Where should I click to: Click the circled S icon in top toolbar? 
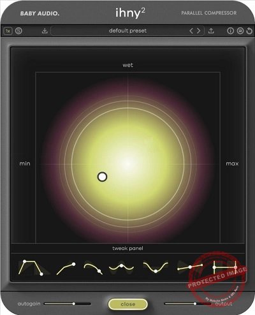[18, 31]
